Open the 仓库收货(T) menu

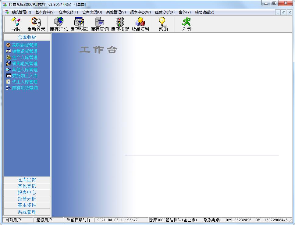coord(68,12)
